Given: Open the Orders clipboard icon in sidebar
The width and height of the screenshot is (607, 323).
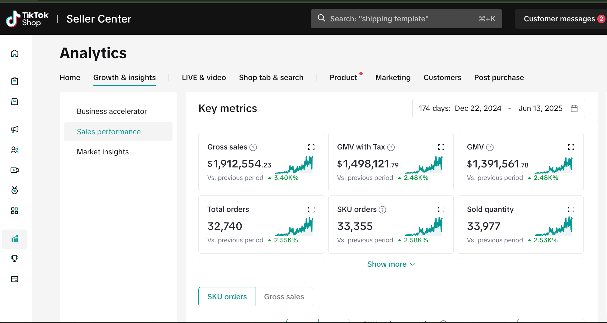Looking at the screenshot, I should click(x=15, y=81).
